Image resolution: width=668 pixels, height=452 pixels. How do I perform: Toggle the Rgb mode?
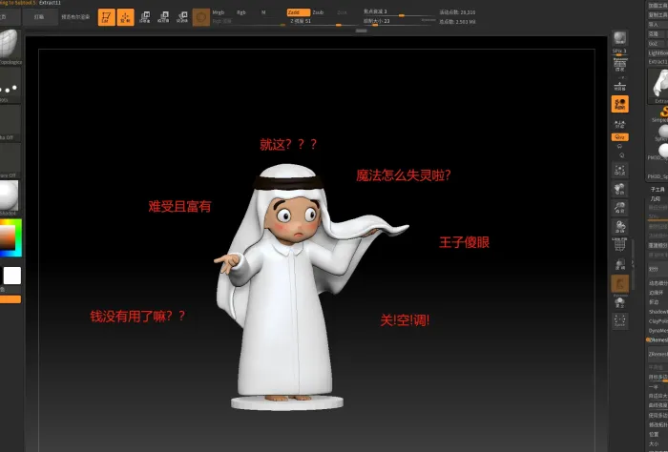click(x=241, y=12)
